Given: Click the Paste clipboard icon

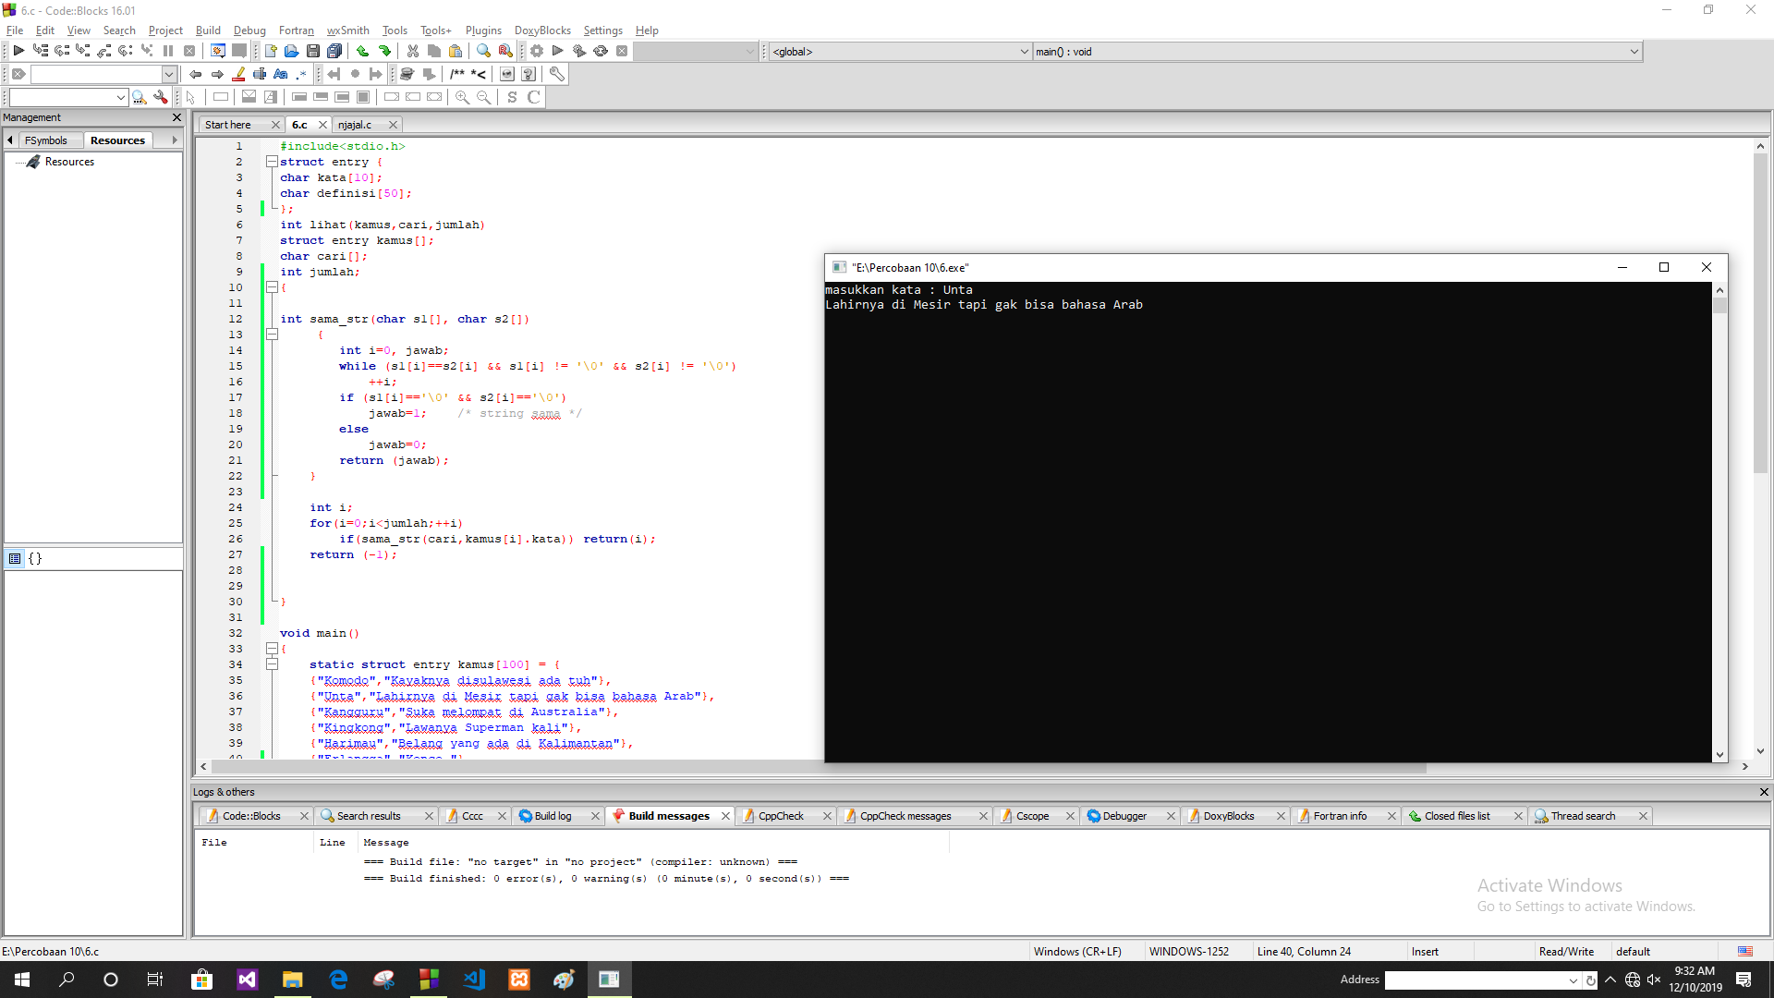Looking at the screenshot, I should 456,52.
